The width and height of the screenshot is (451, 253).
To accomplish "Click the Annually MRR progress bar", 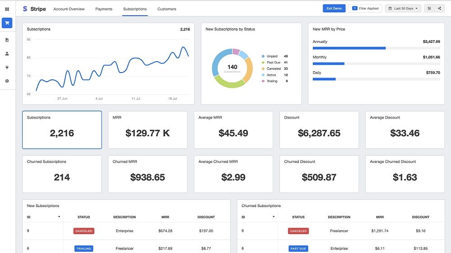I will [376, 48].
